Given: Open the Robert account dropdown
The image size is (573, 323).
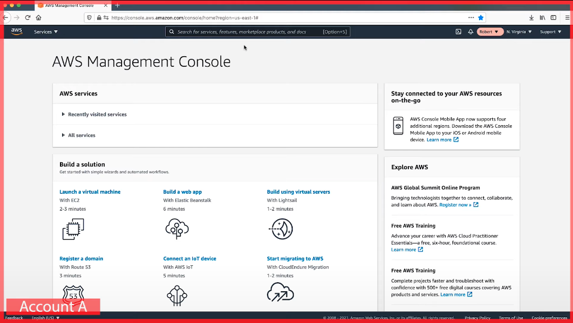Looking at the screenshot, I should pyautogui.click(x=489, y=32).
